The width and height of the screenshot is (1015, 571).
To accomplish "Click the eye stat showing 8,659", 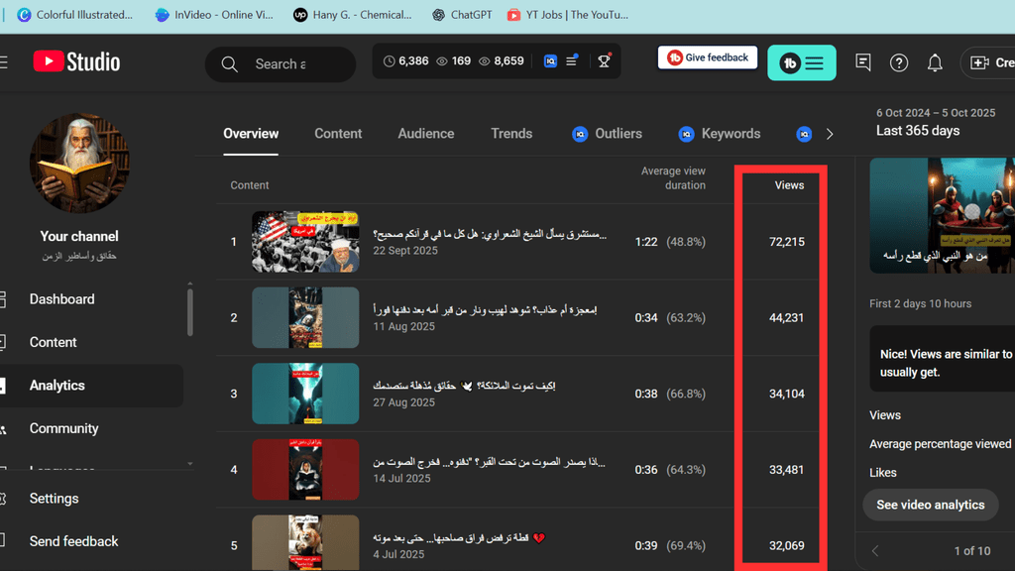I will pos(501,60).
